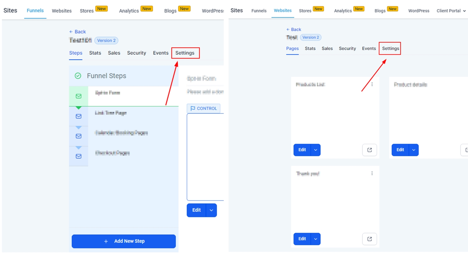Click external link icon on Thank you card
468x253 pixels.
pos(369,239)
